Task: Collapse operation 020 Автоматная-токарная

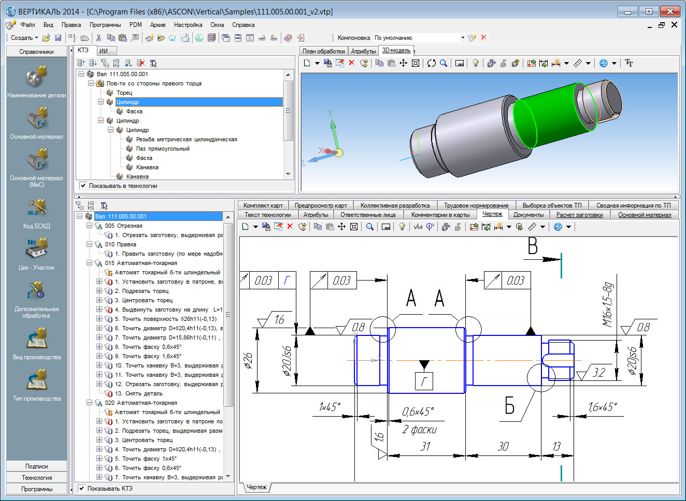Action: coord(89,403)
